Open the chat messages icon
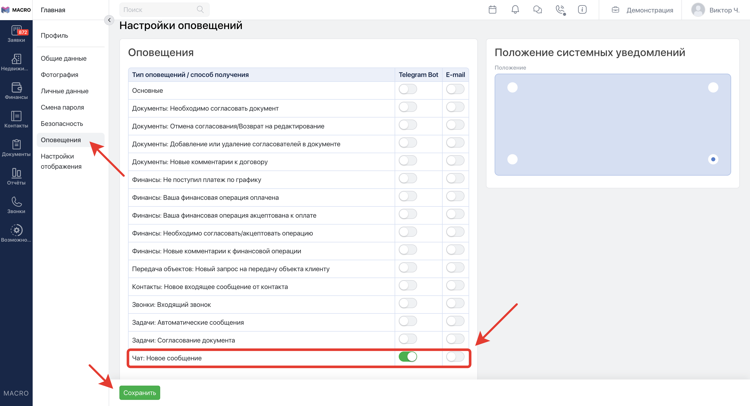750x406 pixels. coord(537,10)
